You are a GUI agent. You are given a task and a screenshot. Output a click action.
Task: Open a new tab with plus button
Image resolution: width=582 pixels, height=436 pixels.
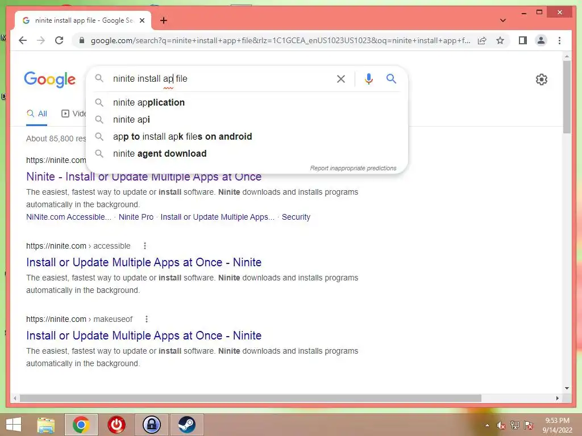click(163, 20)
